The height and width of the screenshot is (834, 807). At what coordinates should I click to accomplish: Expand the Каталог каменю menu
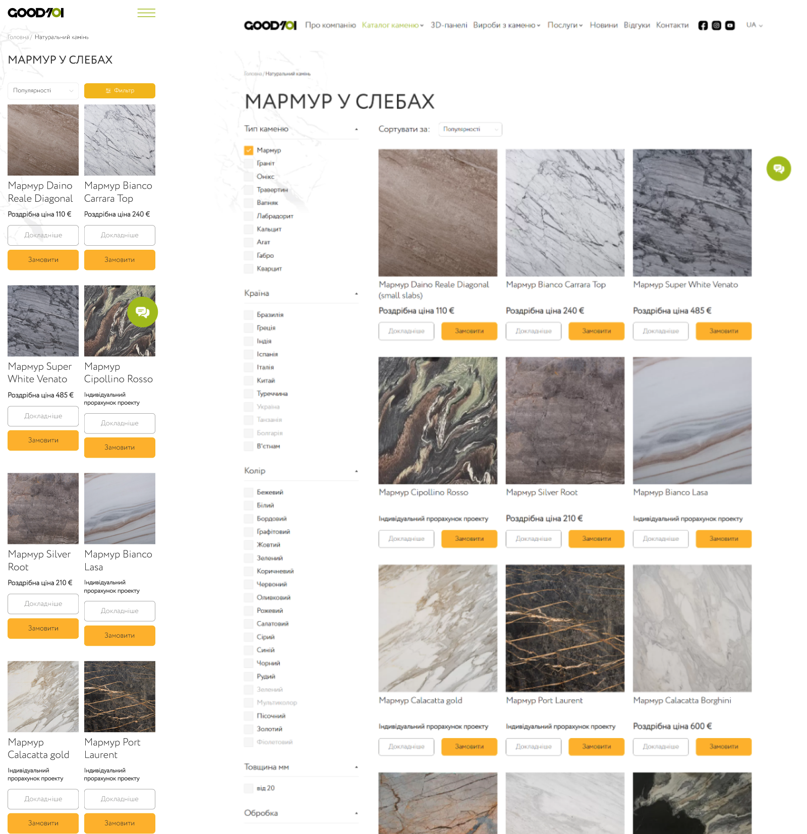pos(392,25)
